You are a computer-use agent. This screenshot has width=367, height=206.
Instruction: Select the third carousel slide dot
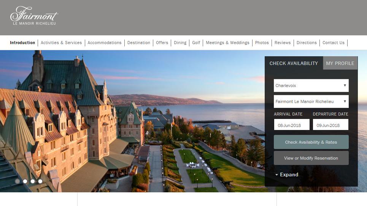[33, 181]
